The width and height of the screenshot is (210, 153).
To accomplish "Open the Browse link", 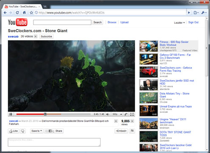I will click(x=112, y=22).
